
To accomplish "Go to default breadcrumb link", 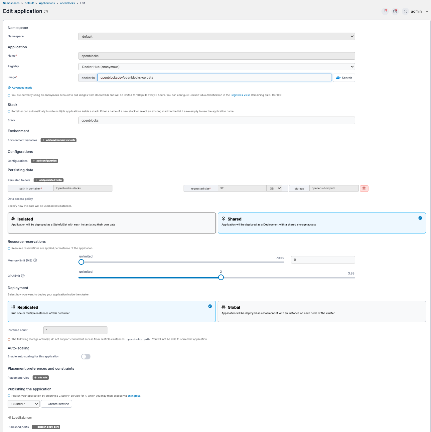I will (x=29, y=3).
